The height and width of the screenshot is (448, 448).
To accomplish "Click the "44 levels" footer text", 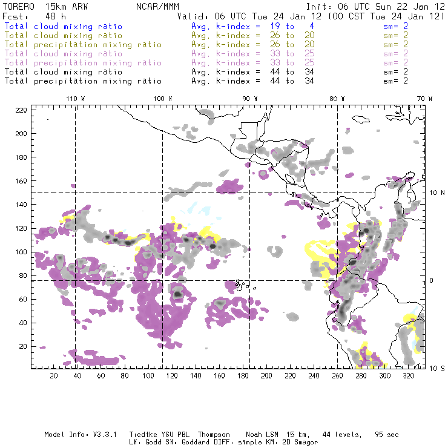I will [x=342, y=435].
